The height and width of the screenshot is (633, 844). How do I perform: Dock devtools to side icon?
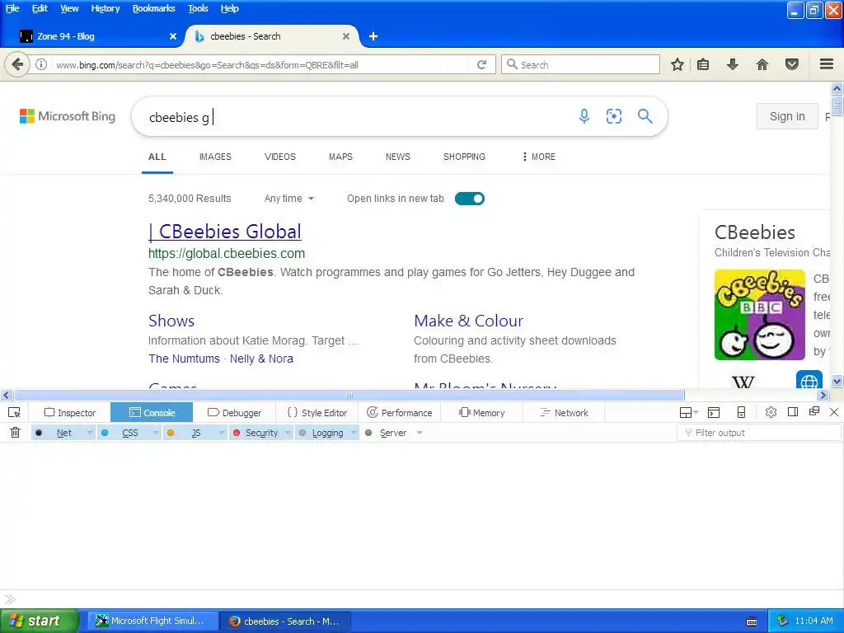tap(792, 412)
